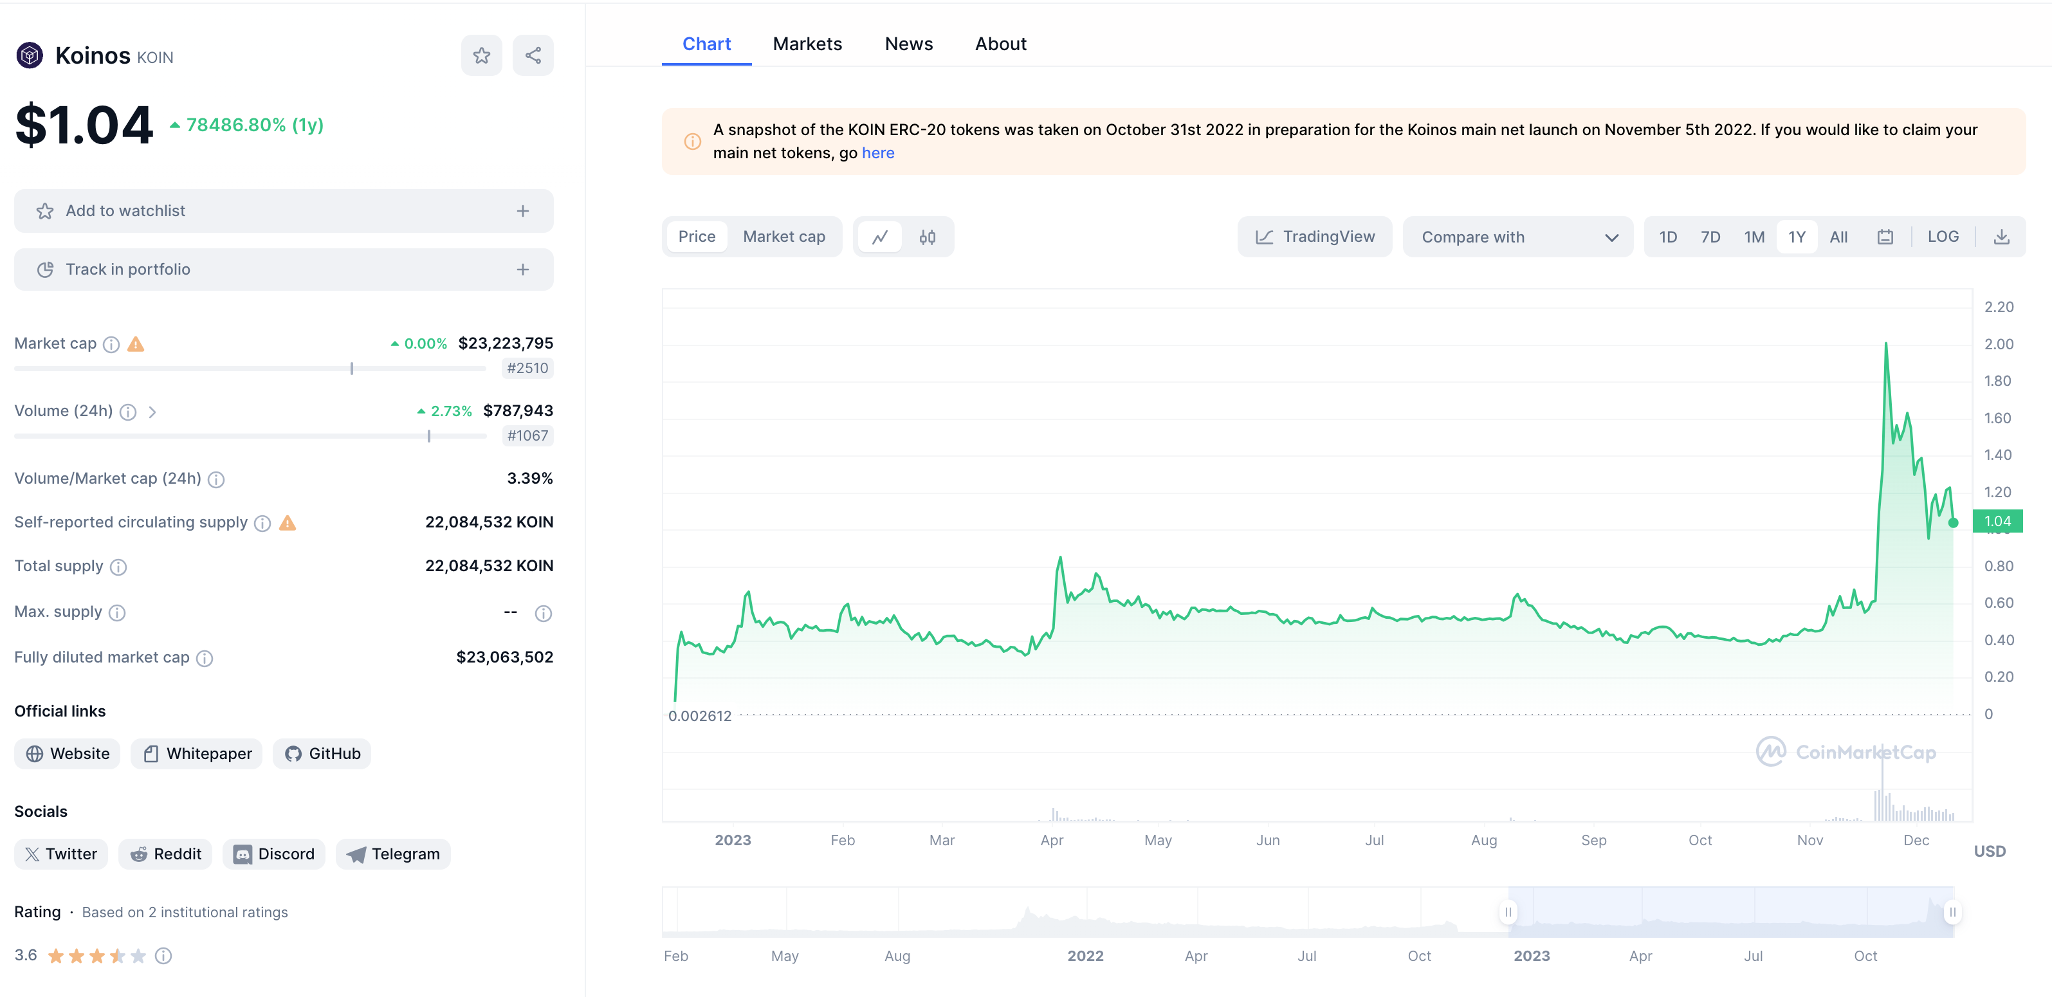Switch chart to Market cap view
This screenshot has height=997, width=2052.
tap(784, 237)
